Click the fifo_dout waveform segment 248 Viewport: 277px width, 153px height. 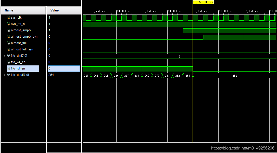[137, 75]
